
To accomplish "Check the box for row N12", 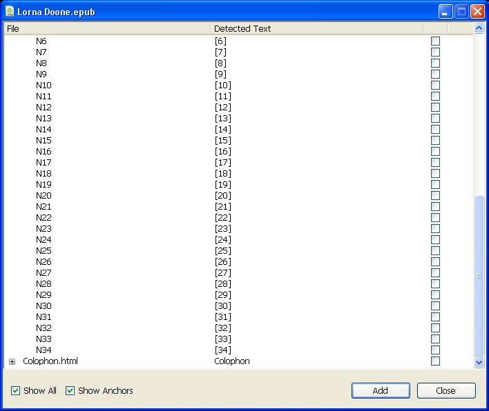I will (435, 108).
